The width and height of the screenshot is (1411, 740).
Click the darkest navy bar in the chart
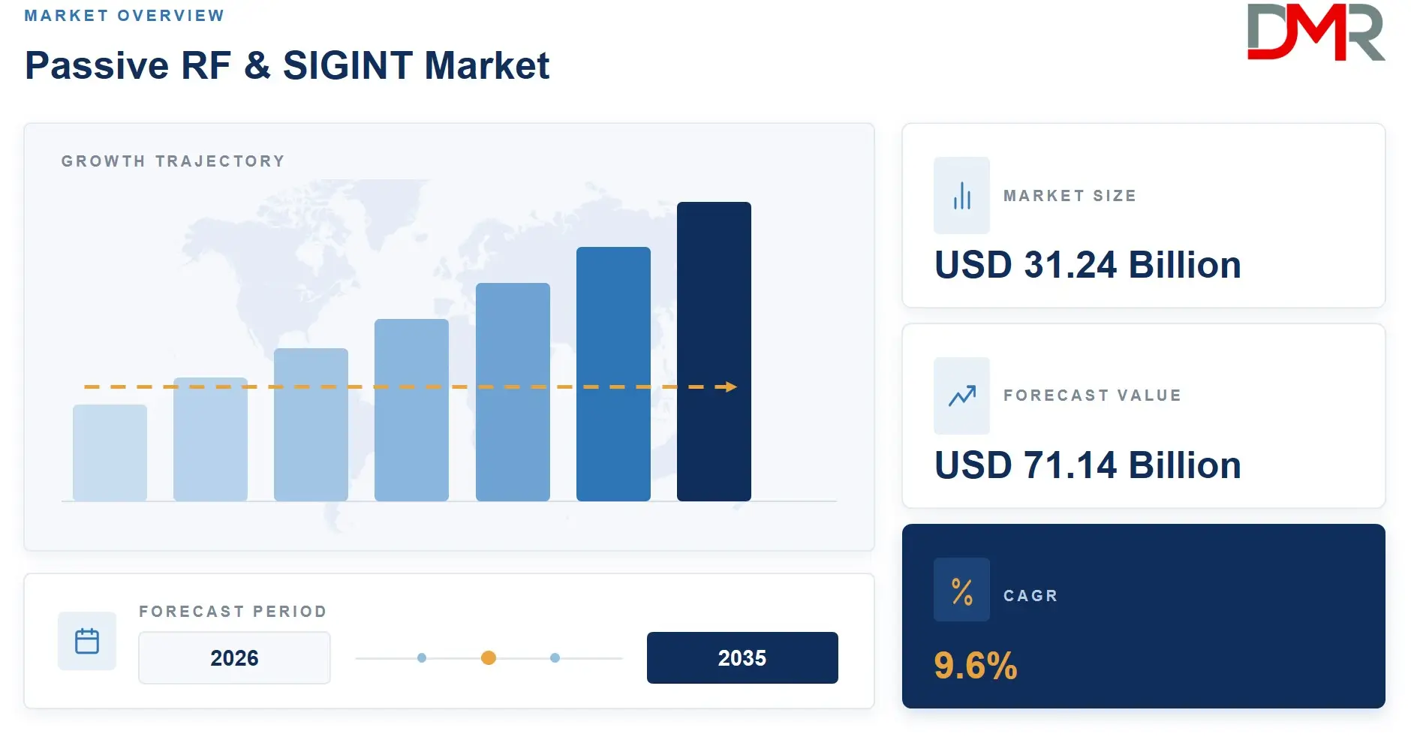(714, 351)
